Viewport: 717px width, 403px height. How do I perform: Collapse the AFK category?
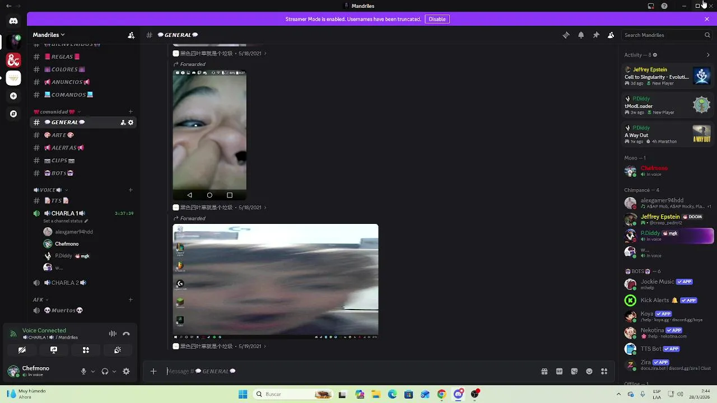(x=40, y=299)
